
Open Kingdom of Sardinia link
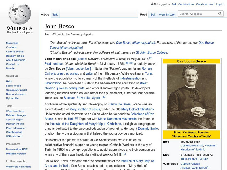(193, 150)
